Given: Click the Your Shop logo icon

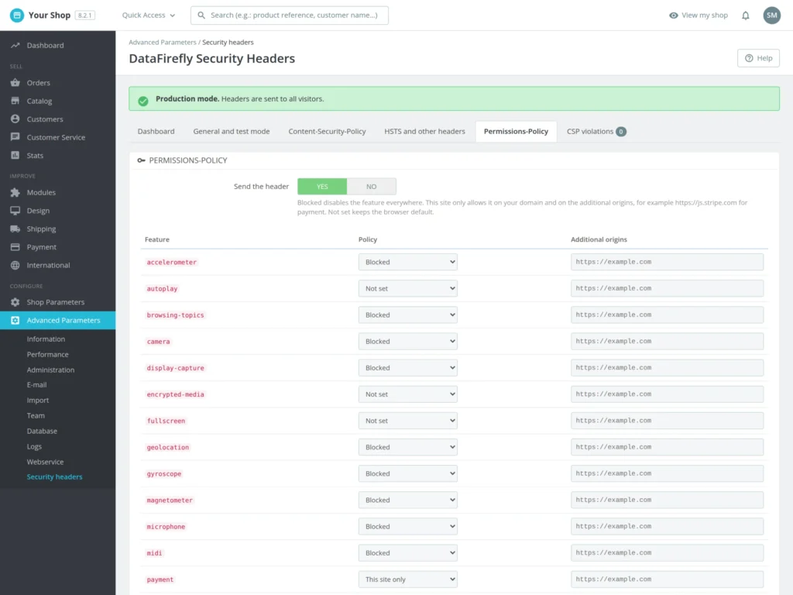Looking at the screenshot, I should (x=17, y=15).
